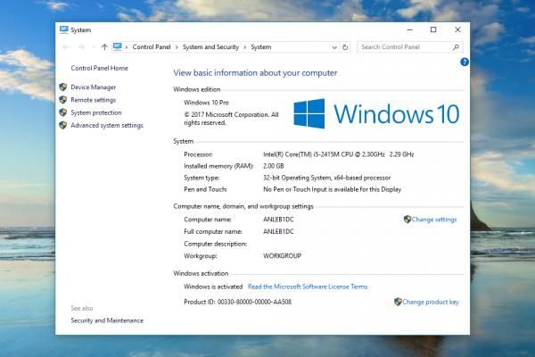Screen dimensions: 535x357
Task: Expand the address bar history dropdown
Action: (334, 47)
